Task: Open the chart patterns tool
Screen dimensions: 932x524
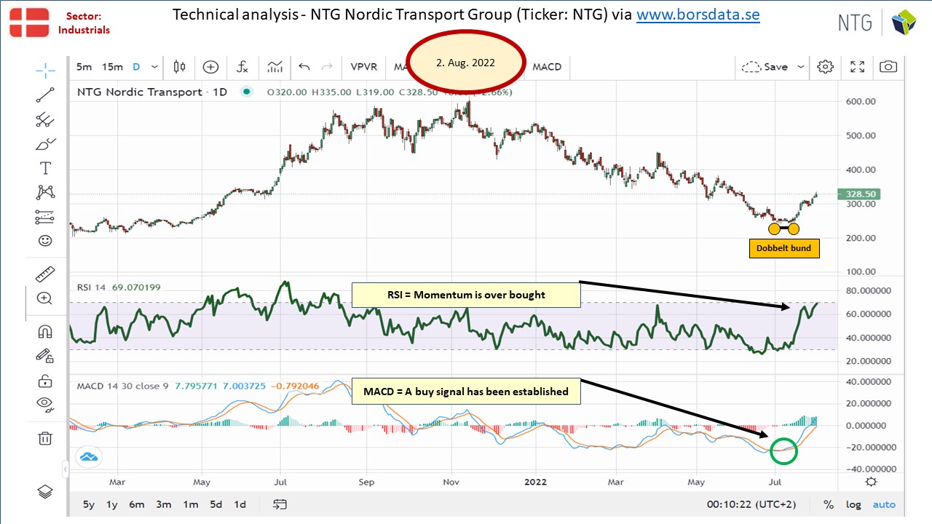Action: pyautogui.click(x=45, y=192)
